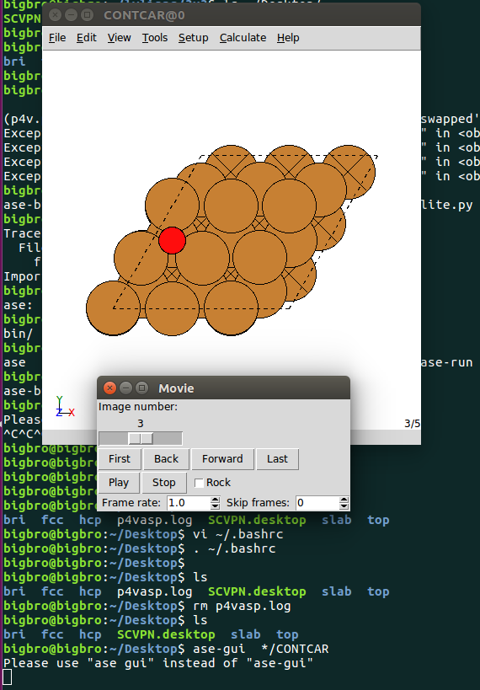Step Forward one image
This screenshot has height=690, width=480.
(222, 459)
